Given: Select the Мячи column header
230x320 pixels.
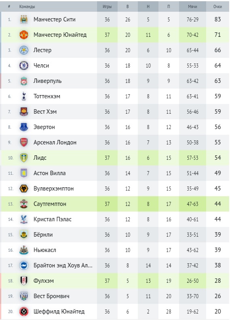Looking at the screenshot, I should tap(192, 6).
